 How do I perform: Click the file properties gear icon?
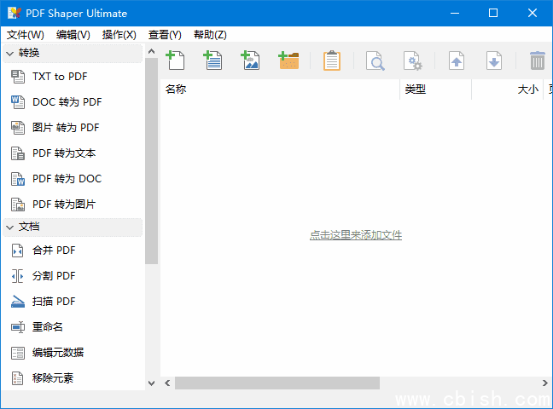coord(413,60)
